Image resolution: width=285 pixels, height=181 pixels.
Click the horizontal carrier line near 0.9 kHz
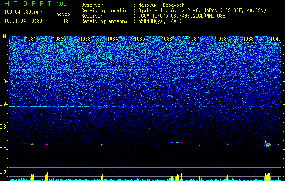coord(136,106)
